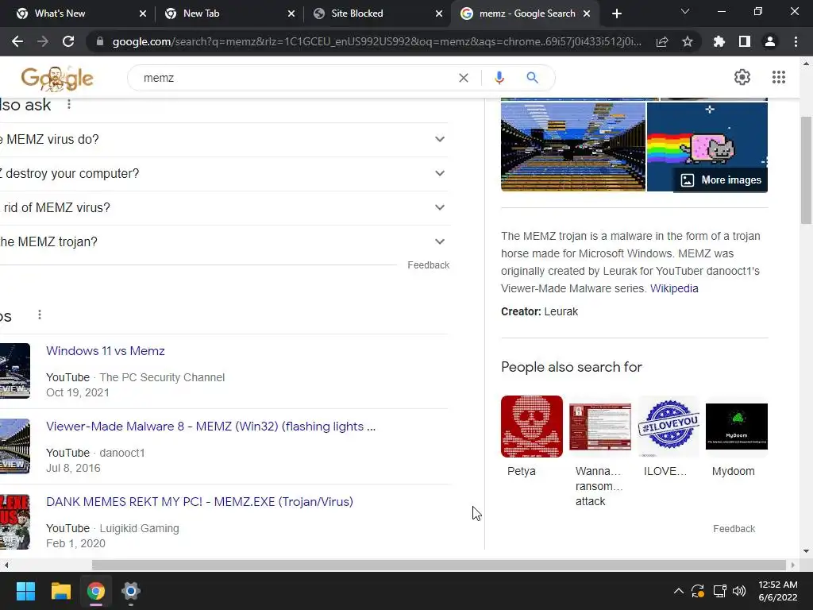Open the network tray icon

coord(719,591)
